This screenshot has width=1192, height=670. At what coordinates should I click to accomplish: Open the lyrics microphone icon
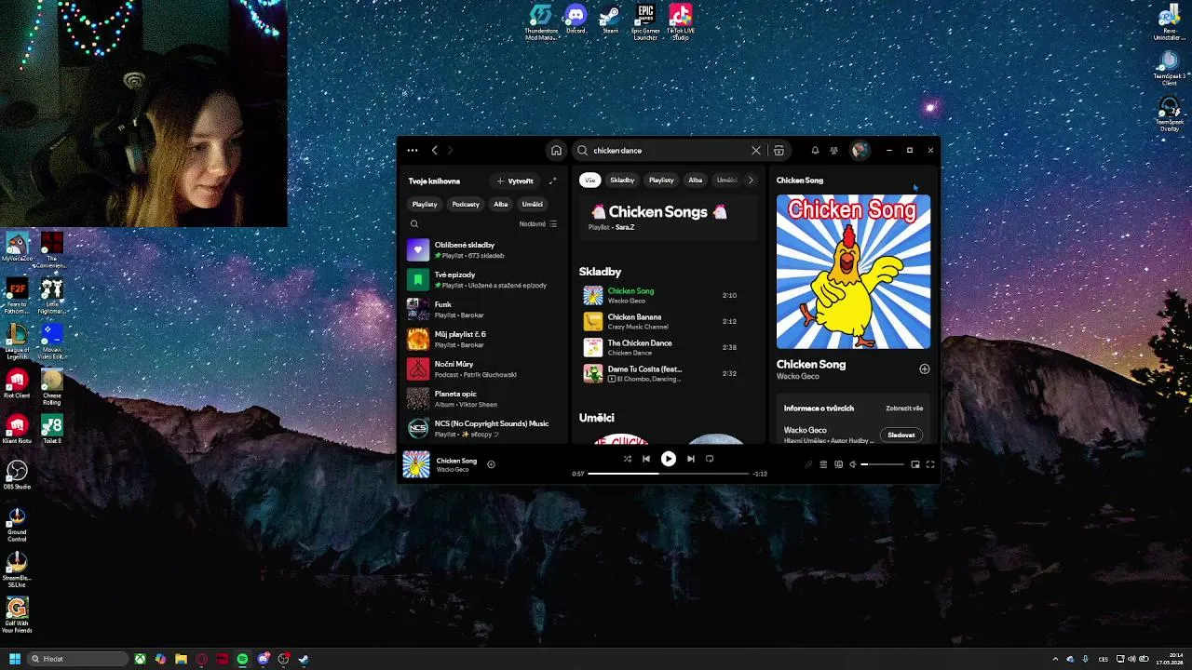coord(808,464)
